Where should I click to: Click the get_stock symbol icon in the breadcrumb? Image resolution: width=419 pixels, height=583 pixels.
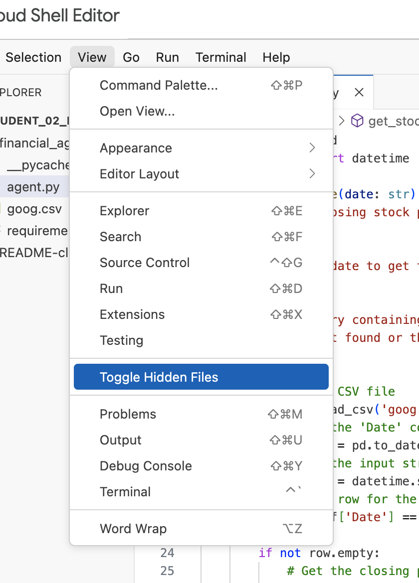tap(357, 120)
